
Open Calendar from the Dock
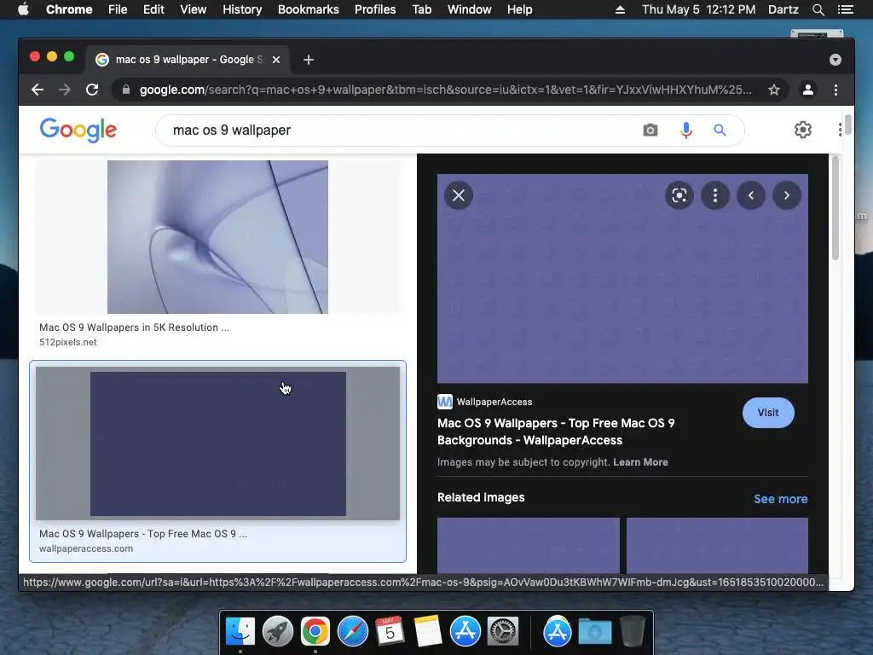390,632
